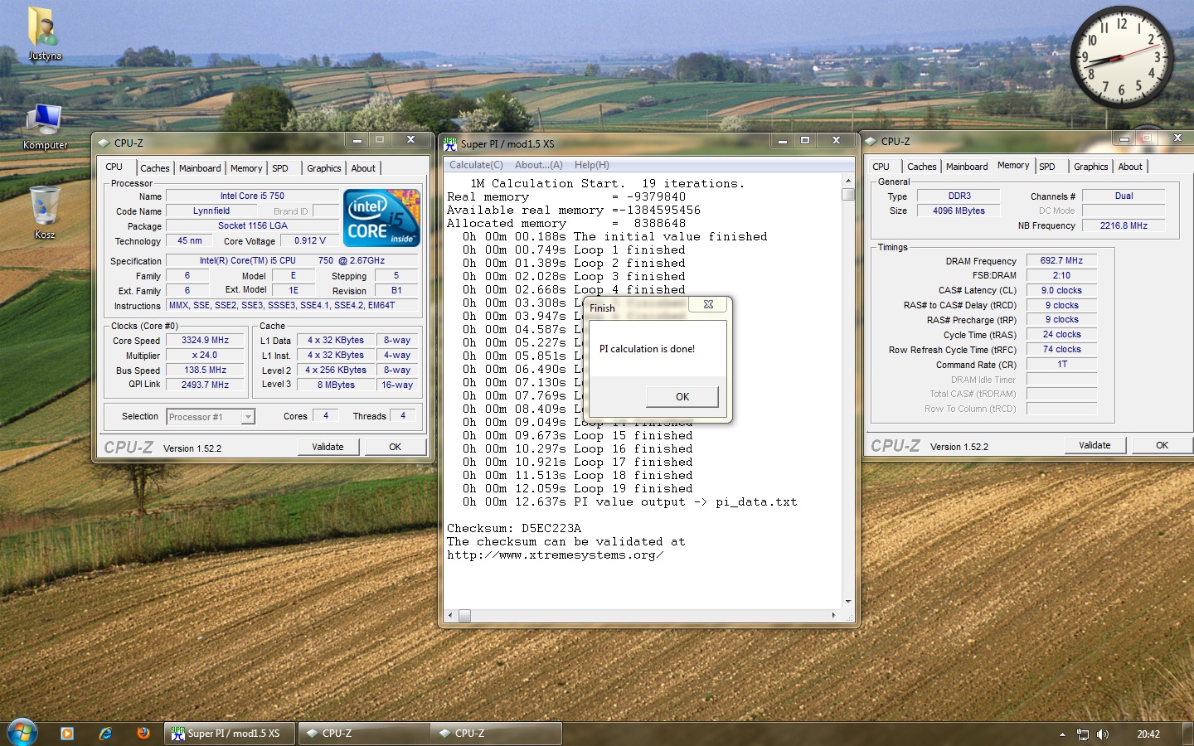Click the Intel Core i5 logo
The width and height of the screenshot is (1194, 746).
[x=381, y=218]
